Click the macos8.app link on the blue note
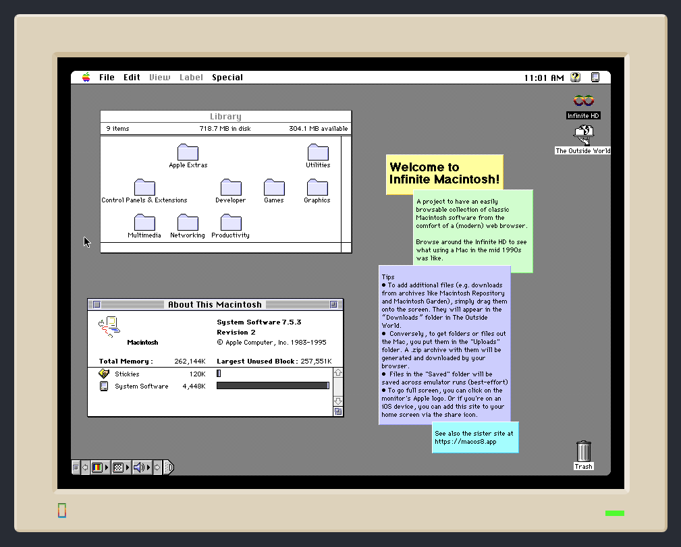This screenshot has height=547, width=681. pyautogui.click(x=466, y=442)
